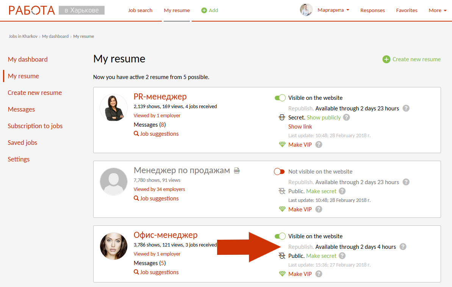Open Messages in the left sidebar
The image size is (452, 287).
21,109
